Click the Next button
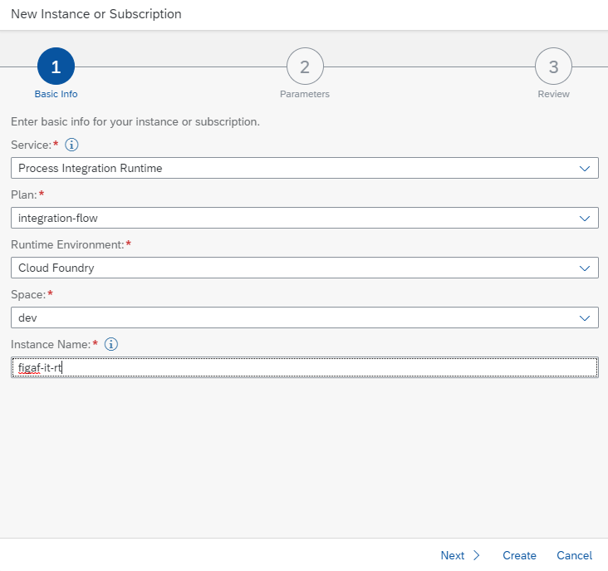This screenshot has height=571, width=608. (460, 555)
